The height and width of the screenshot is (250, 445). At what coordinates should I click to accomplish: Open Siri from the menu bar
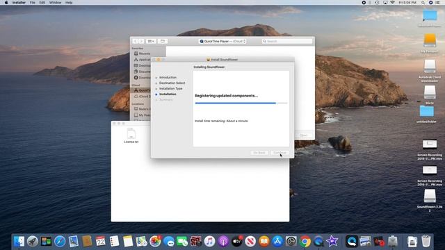coord(430,3)
